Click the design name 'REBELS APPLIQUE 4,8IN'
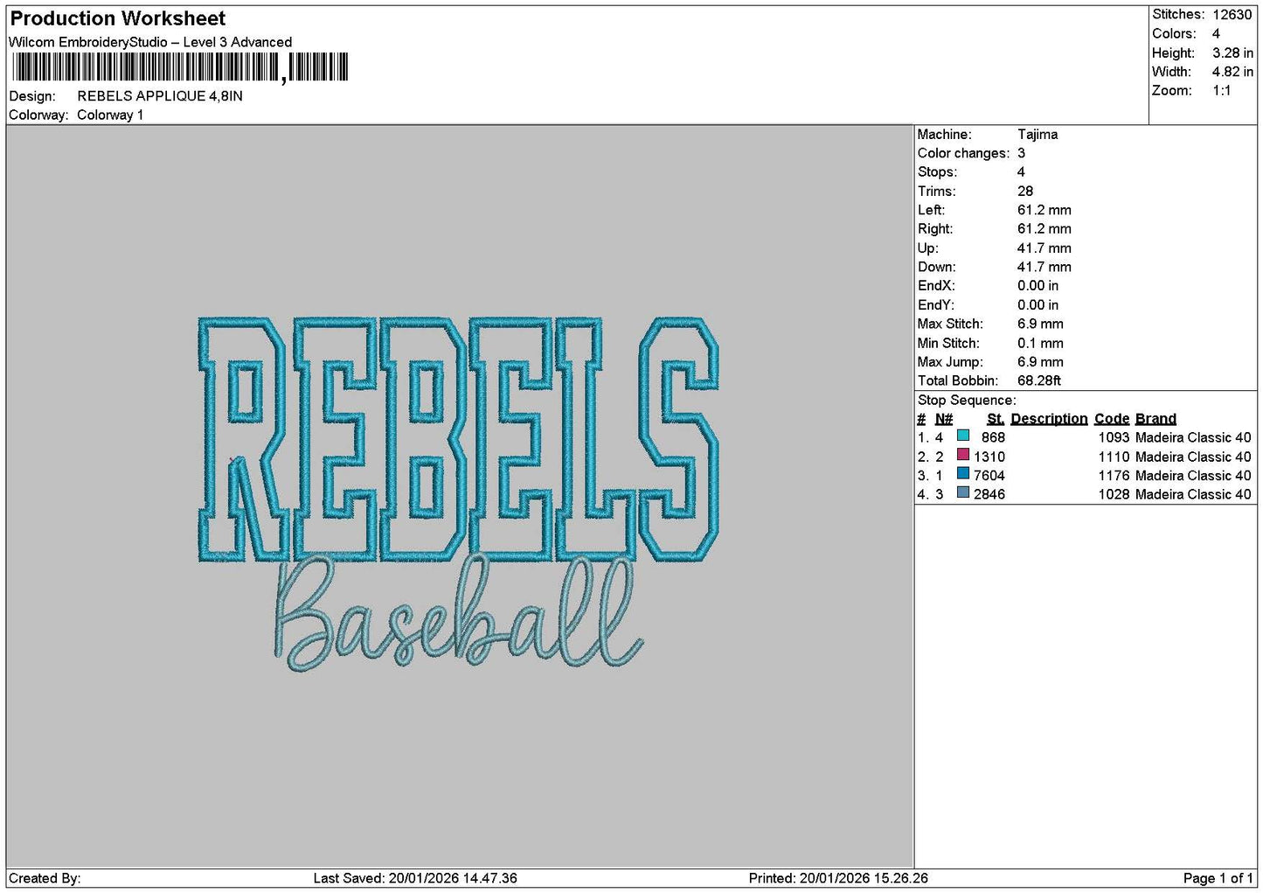The image size is (1263, 893). click(160, 96)
